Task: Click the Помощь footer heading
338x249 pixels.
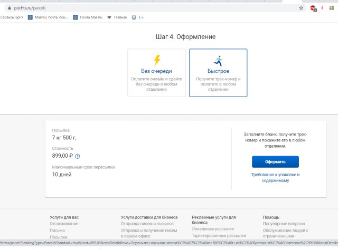Action: point(271,217)
